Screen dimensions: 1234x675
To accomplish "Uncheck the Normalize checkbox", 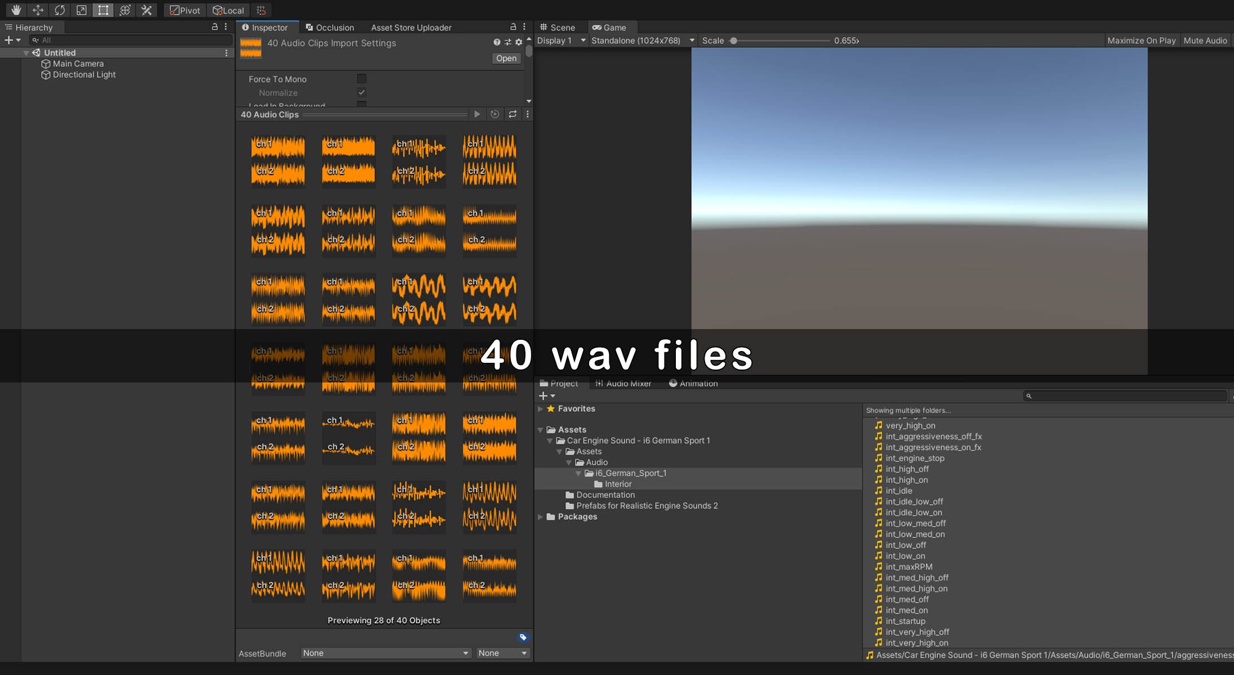I will tap(362, 92).
